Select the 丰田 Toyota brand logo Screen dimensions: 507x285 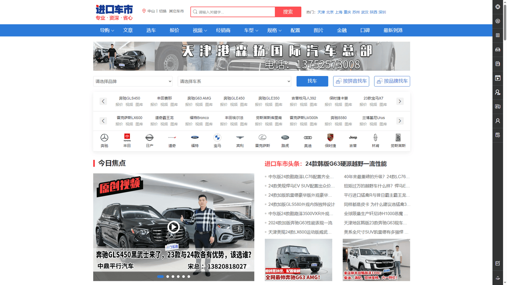click(x=127, y=138)
